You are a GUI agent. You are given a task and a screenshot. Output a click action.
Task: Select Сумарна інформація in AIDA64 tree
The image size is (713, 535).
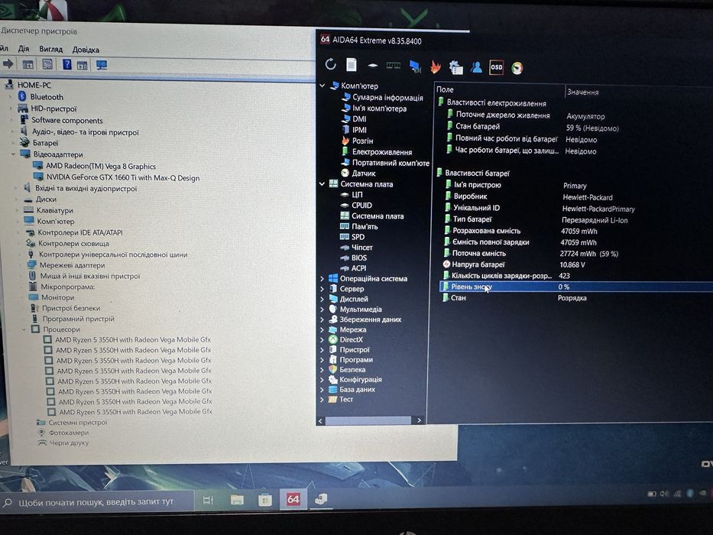(387, 97)
